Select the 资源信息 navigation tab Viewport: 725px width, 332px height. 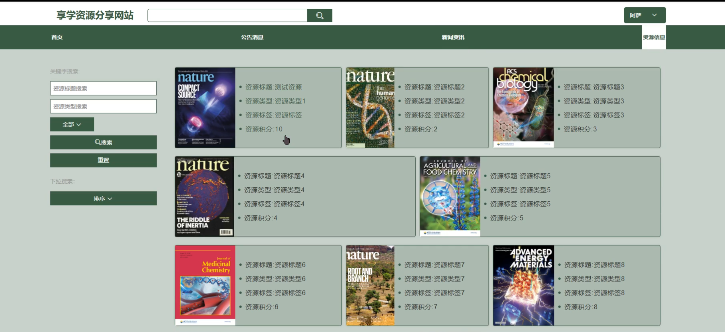pyautogui.click(x=654, y=37)
